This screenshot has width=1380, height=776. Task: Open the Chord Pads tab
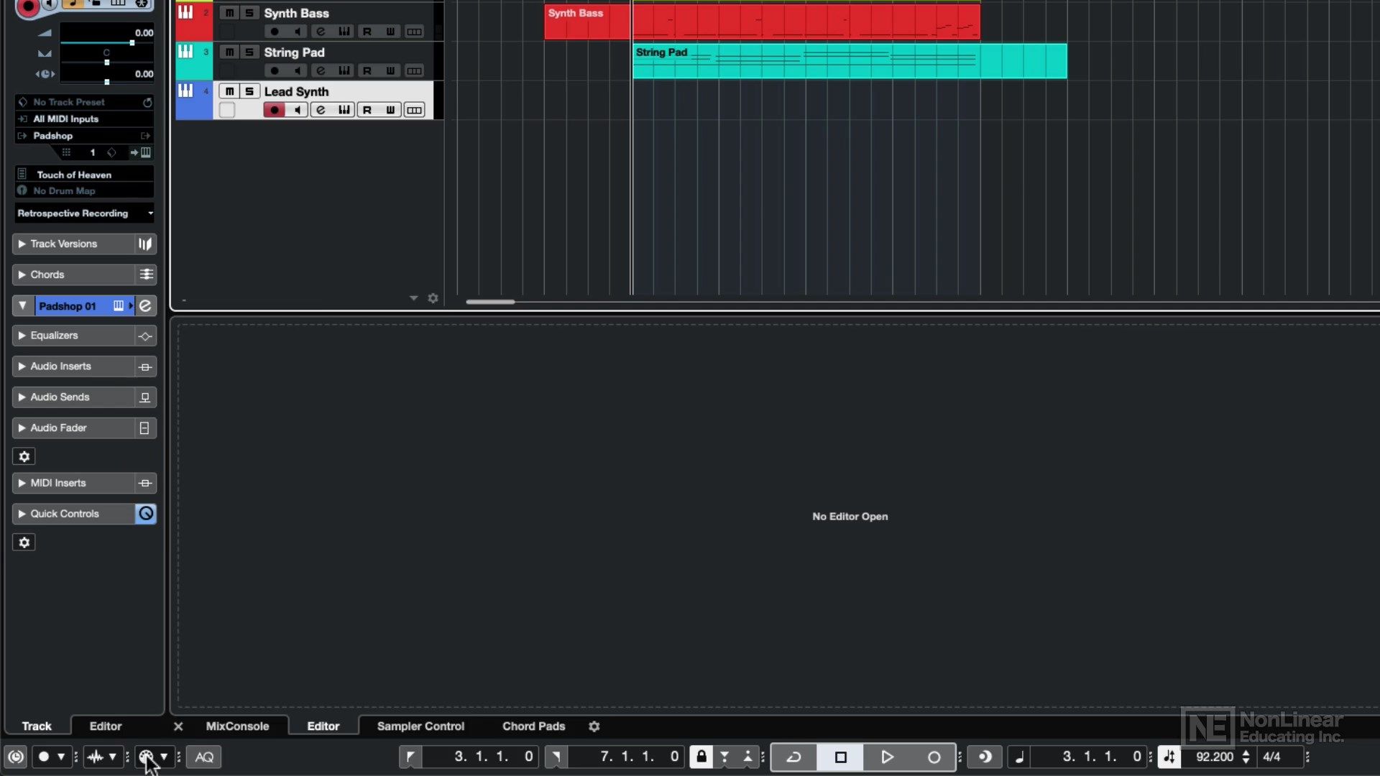coord(534,726)
